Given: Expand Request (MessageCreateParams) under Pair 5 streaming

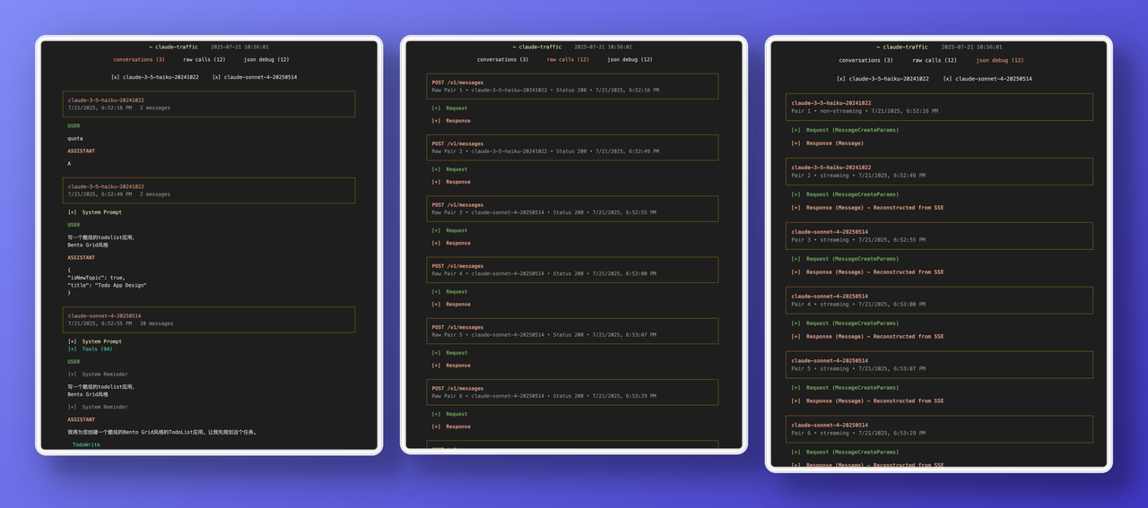Looking at the screenshot, I should [845, 388].
